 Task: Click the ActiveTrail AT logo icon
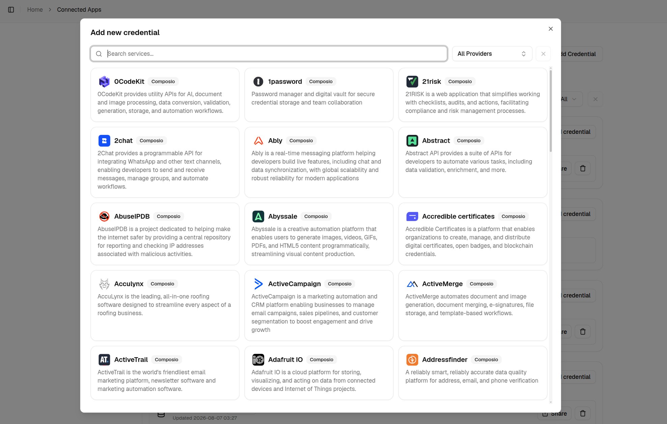(x=104, y=360)
